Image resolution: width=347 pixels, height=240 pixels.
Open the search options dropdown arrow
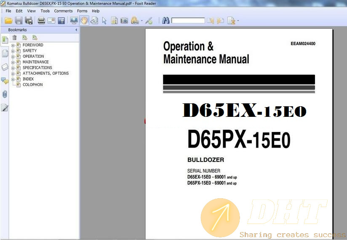click(238, 21)
